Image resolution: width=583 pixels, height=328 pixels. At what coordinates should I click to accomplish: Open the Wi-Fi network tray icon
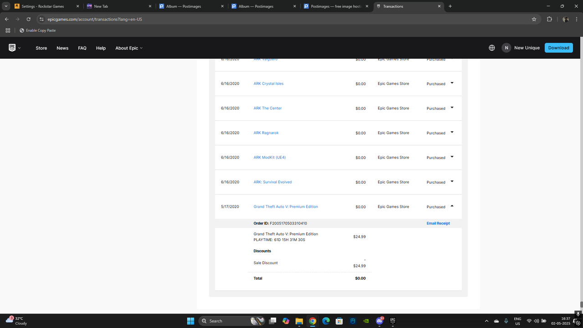pyautogui.click(x=529, y=321)
